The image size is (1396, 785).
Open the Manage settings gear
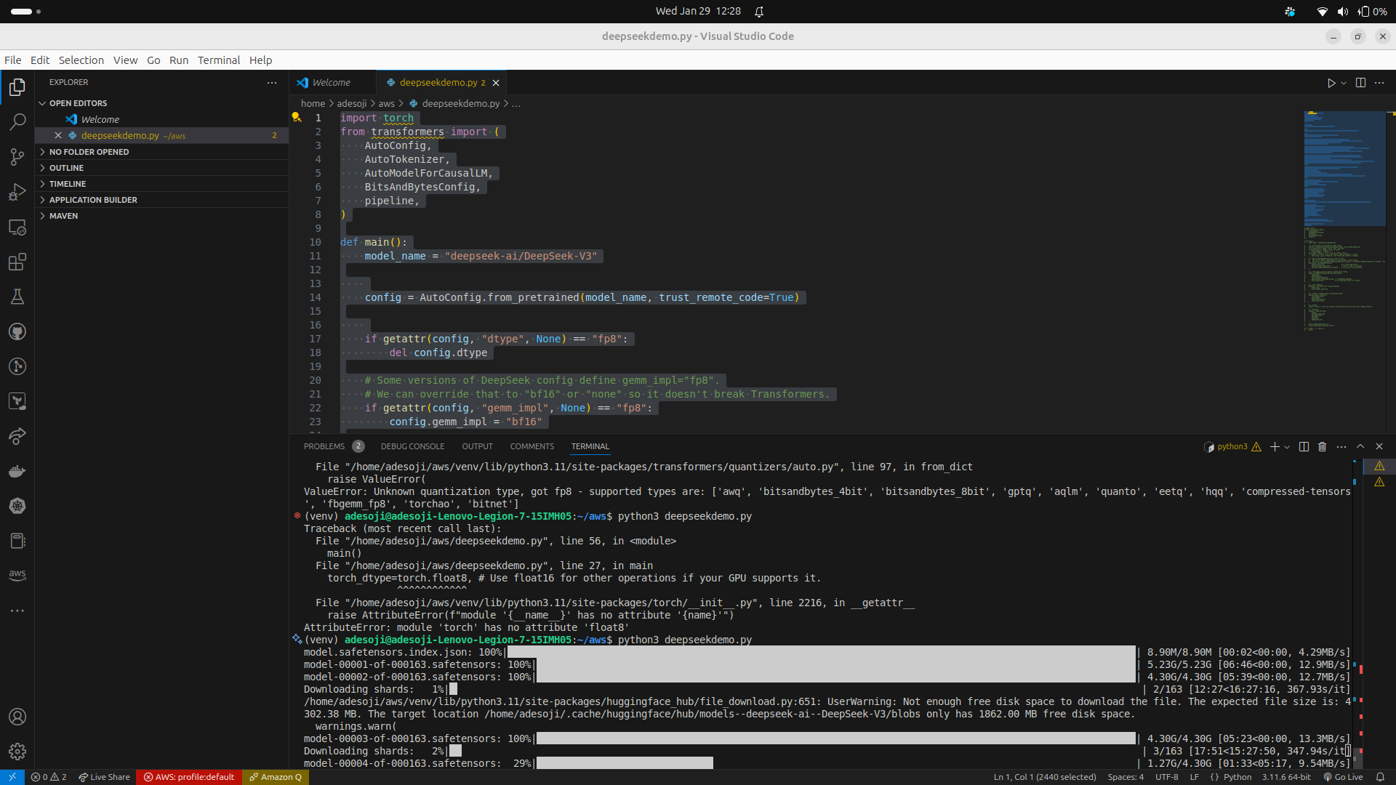17,752
